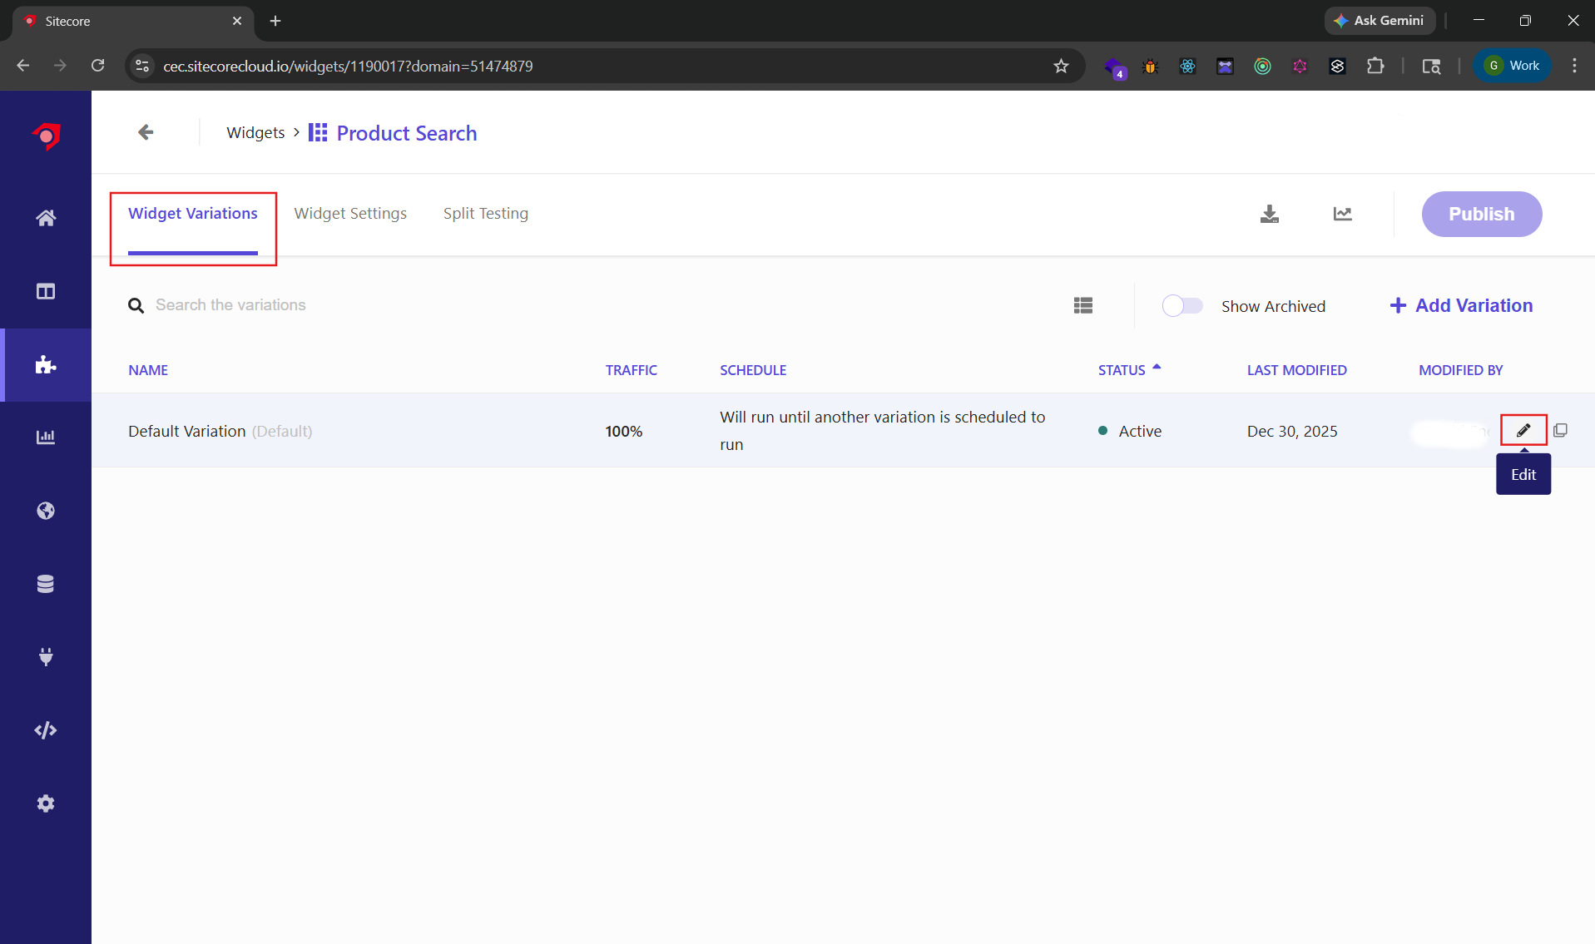Viewport: 1595px width, 944px height.
Task: Click the Publish button
Action: [x=1481, y=214]
